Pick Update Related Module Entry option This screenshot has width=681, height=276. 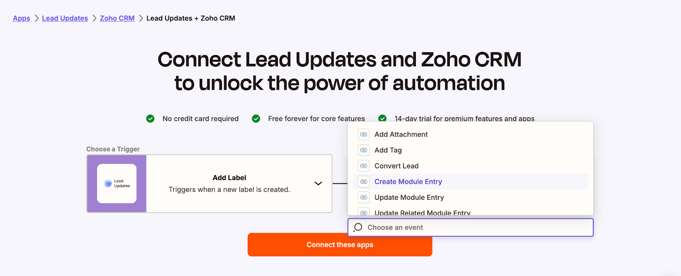422,212
